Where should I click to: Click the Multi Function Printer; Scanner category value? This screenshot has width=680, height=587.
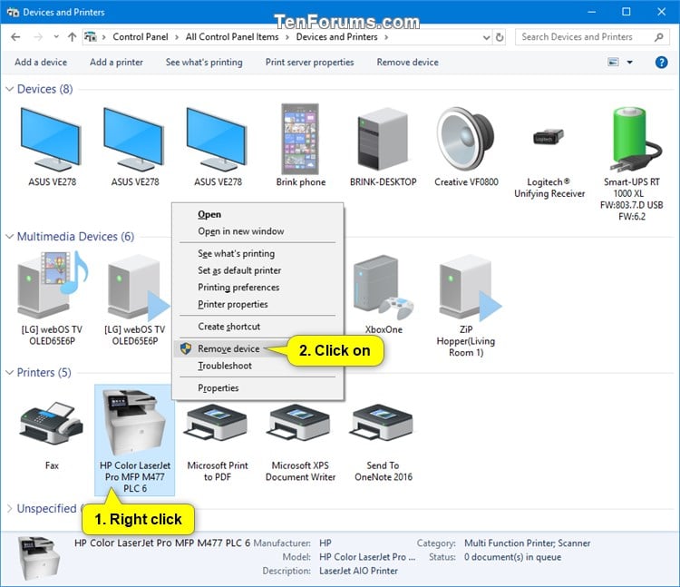tap(528, 543)
